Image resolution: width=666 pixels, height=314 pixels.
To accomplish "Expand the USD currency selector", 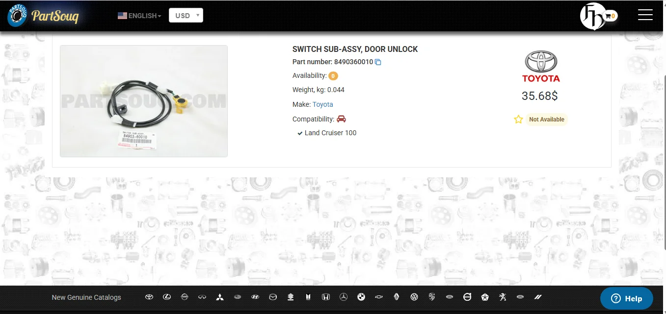I will click(x=186, y=16).
